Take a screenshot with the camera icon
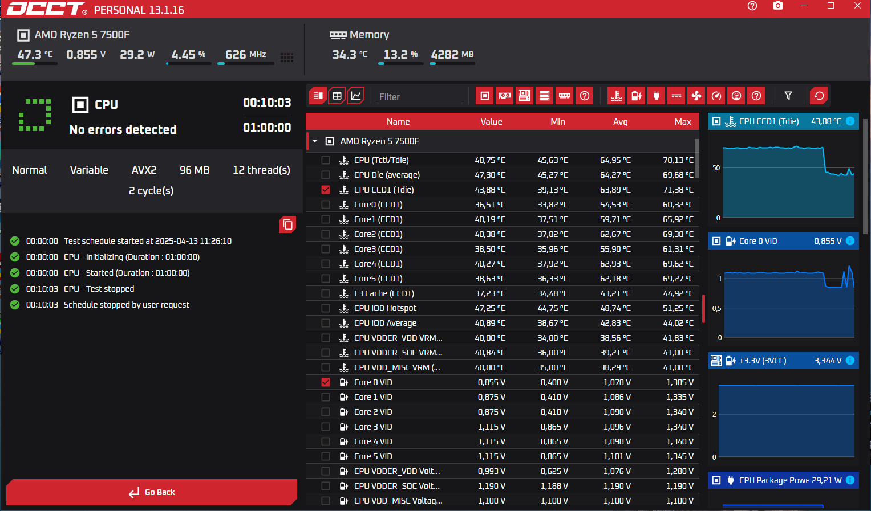 pyautogui.click(x=778, y=6)
